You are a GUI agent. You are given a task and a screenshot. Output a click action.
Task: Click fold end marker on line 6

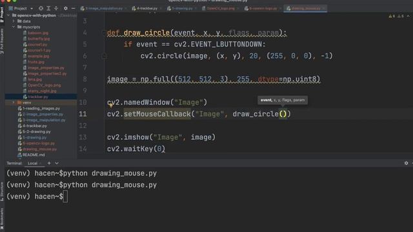point(104,56)
